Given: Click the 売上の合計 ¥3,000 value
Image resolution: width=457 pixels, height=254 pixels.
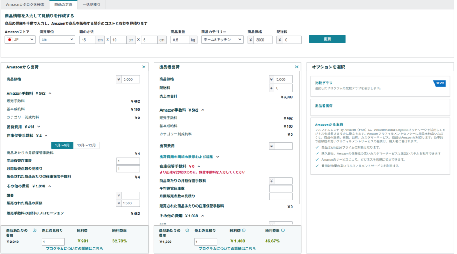Looking at the screenshot, I should coord(287,97).
